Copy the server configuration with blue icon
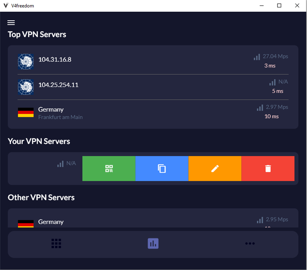The width and height of the screenshot is (307, 270). tap(162, 168)
